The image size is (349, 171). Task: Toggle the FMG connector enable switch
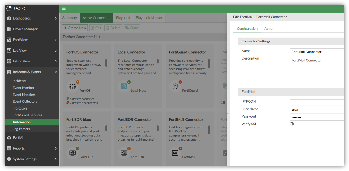coord(223,102)
